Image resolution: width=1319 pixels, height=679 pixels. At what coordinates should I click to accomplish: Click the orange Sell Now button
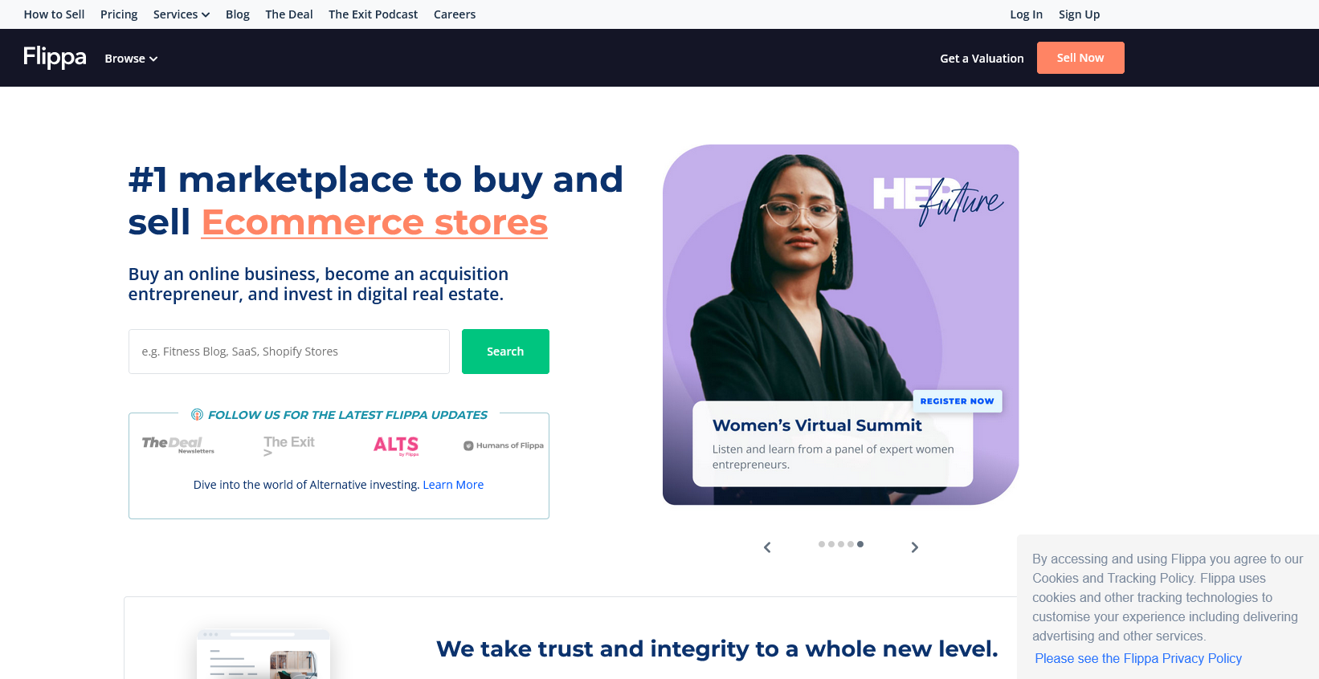1080,58
